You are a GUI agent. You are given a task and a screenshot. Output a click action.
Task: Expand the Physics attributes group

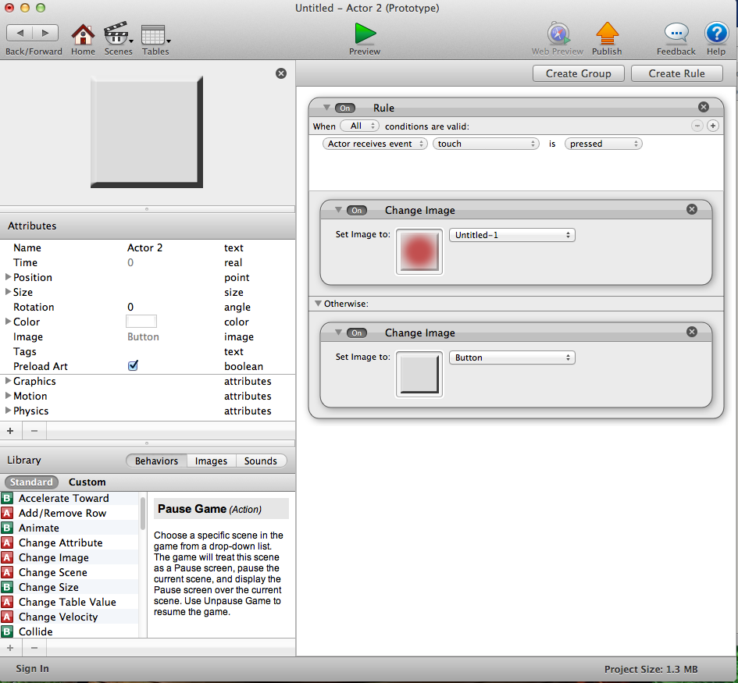point(9,411)
